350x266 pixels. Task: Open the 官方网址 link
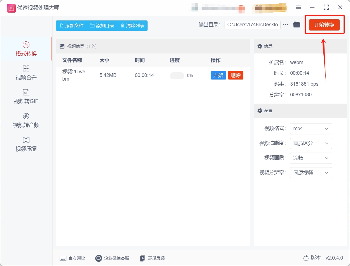(72, 258)
